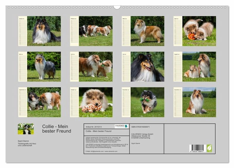The width and height of the screenshot is (234, 168).
Task: Click the green leaf eco icon
Action: click(209, 148)
